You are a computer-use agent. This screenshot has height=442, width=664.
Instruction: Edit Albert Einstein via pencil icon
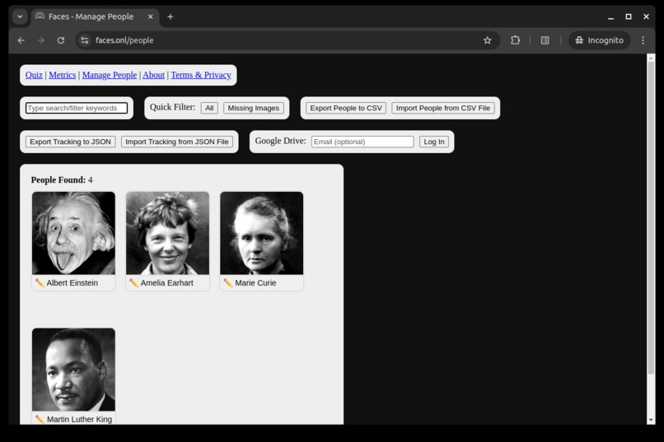(40, 283)
